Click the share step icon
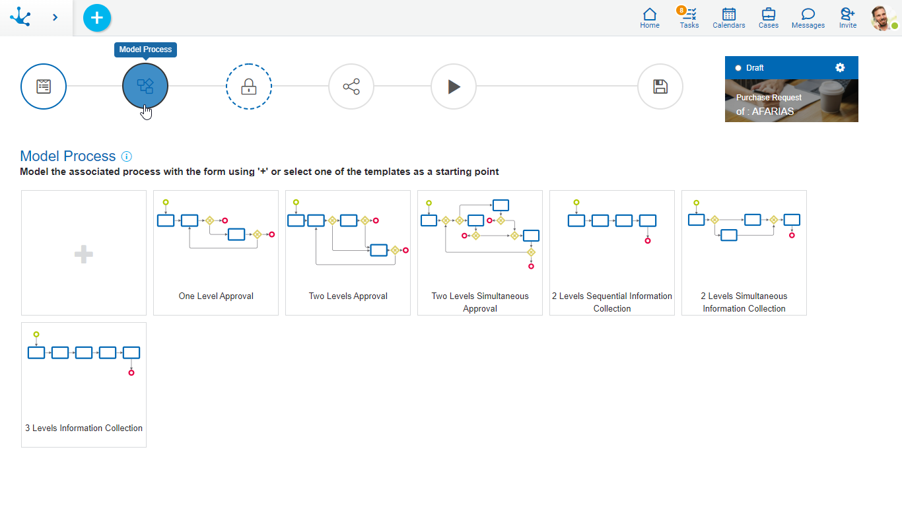 [x=351, y=86]
